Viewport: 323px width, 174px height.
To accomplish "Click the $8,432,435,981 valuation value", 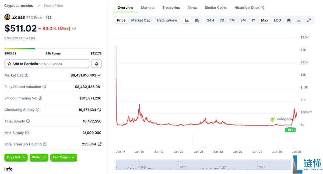I will pyautogui.click(x=88, y=87).
